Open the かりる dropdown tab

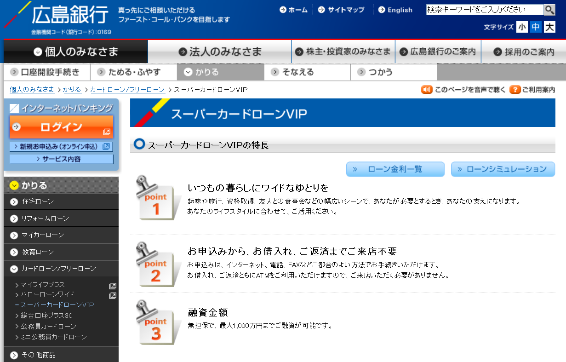tap(220, 72)
